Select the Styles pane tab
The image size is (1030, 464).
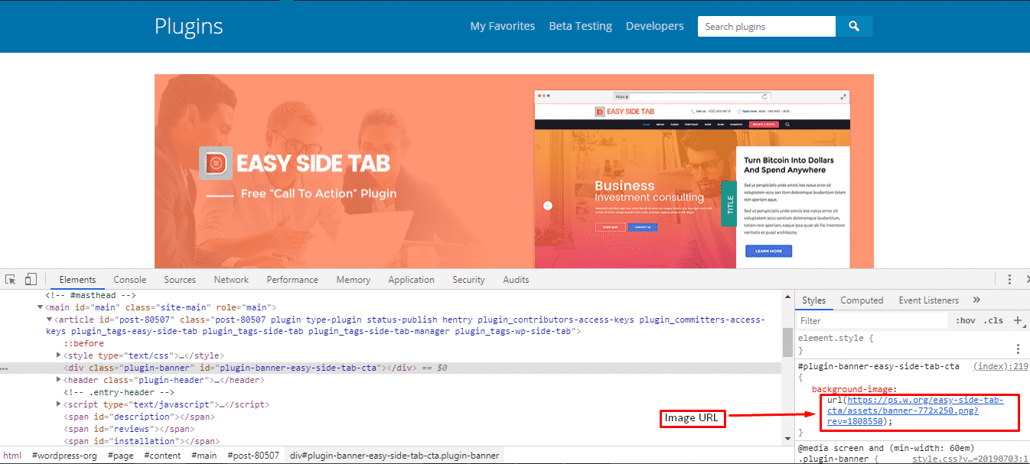814,300
